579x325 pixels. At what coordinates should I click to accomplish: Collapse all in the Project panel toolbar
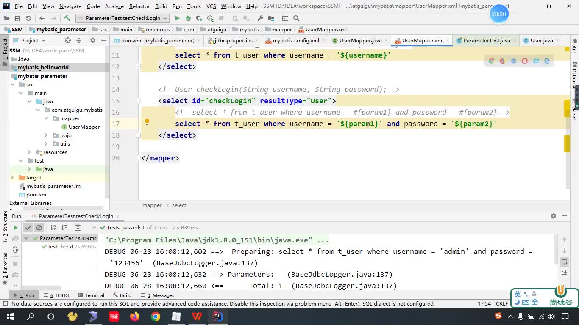pyautogui.click(x=78, y=40)
